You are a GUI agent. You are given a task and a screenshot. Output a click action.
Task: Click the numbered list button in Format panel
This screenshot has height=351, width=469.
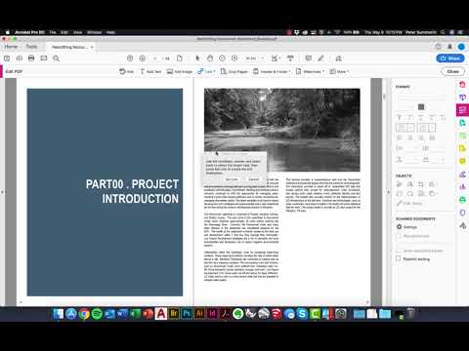point(426,128)
